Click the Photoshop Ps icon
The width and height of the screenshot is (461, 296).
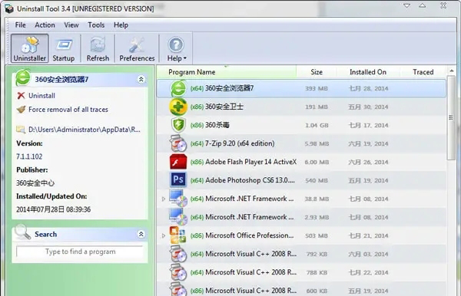click(x=178, y=179)
